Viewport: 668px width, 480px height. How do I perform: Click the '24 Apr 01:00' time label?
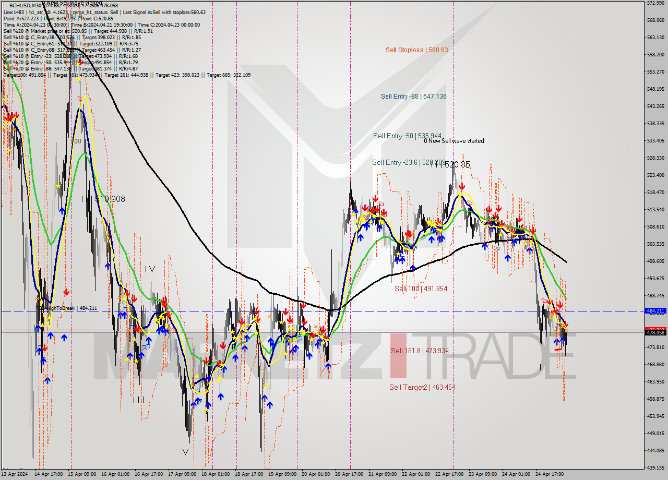(516, 475)
